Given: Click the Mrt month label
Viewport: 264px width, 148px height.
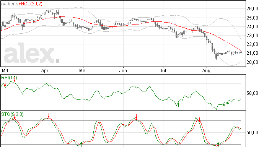Looking at the screenshot, I should pyautogui.click(x=5, y=70).
